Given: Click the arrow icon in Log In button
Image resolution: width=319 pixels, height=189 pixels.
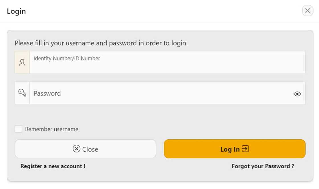Looking at the screenshot, I should point(245,149).
